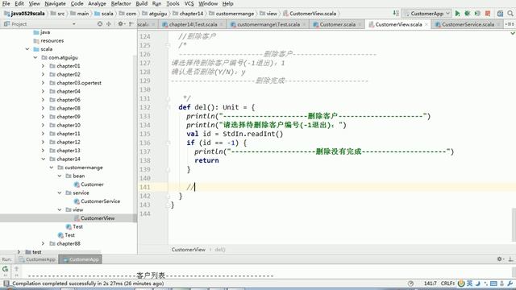This screenshot has width=516, height=290.
Task: Click the CRLF line separator in status bar
Action: click(447, 284)
